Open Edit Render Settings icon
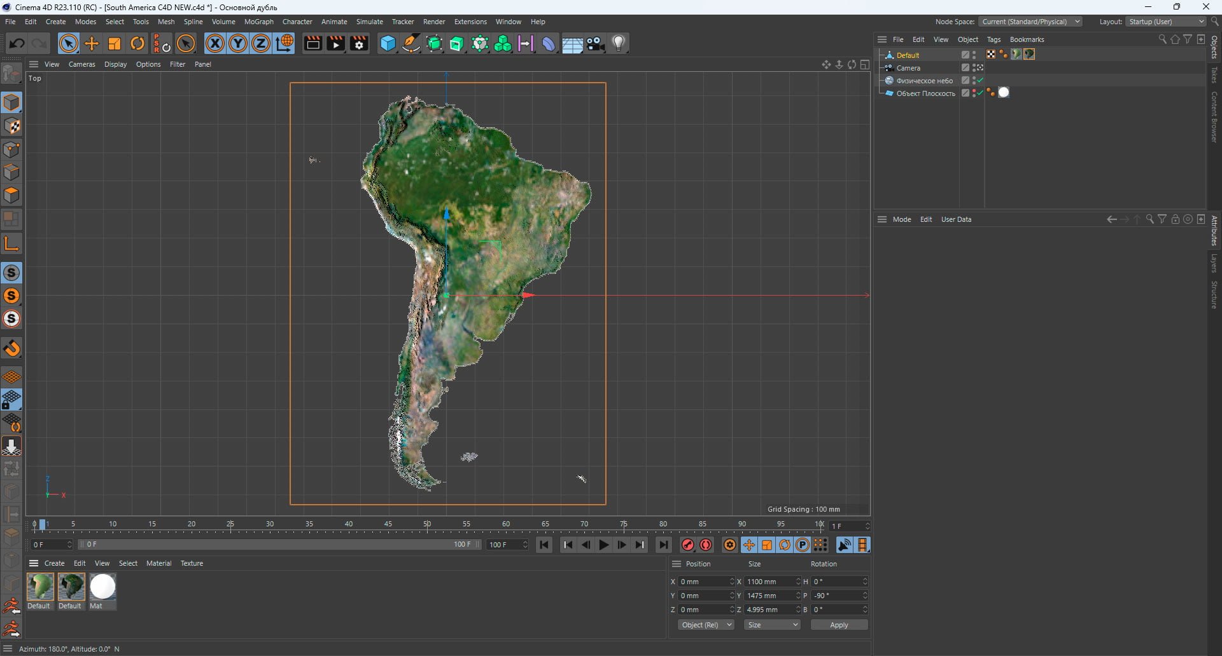 (359, 43)
